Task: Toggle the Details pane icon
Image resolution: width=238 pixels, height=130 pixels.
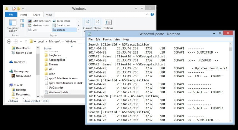Action: [x=22, y=25]
